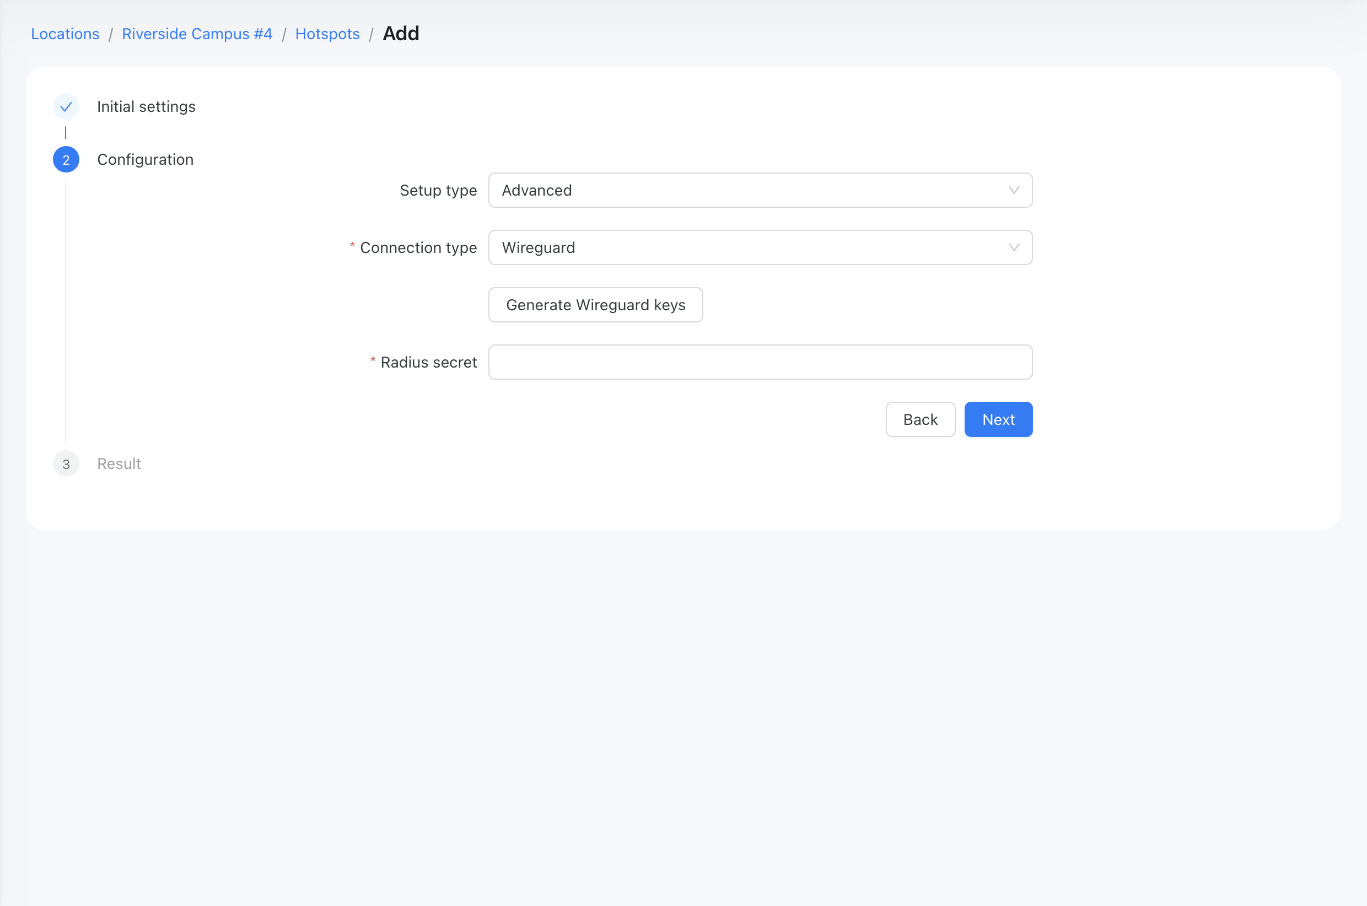Screen dimensions: 1367x906
Task: Select the Initial settings step label
Action: click(x=146, y=107)
